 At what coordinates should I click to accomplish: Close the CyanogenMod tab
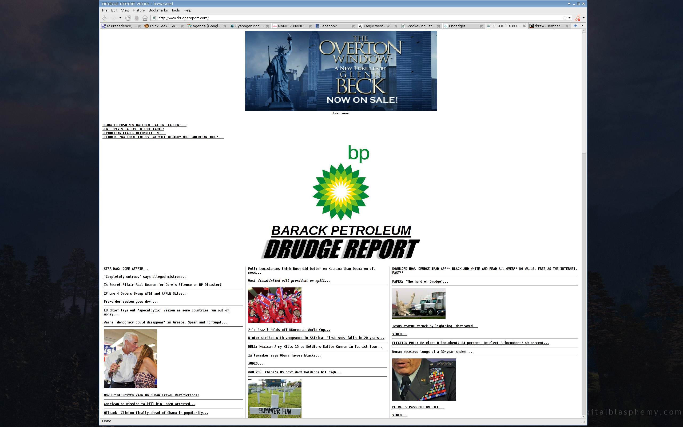click(x=268, y=26)
